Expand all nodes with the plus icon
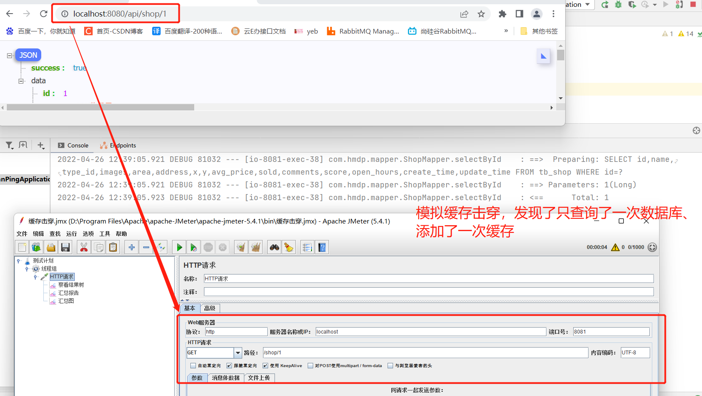The image size is (702, 396). coord(132,247)
